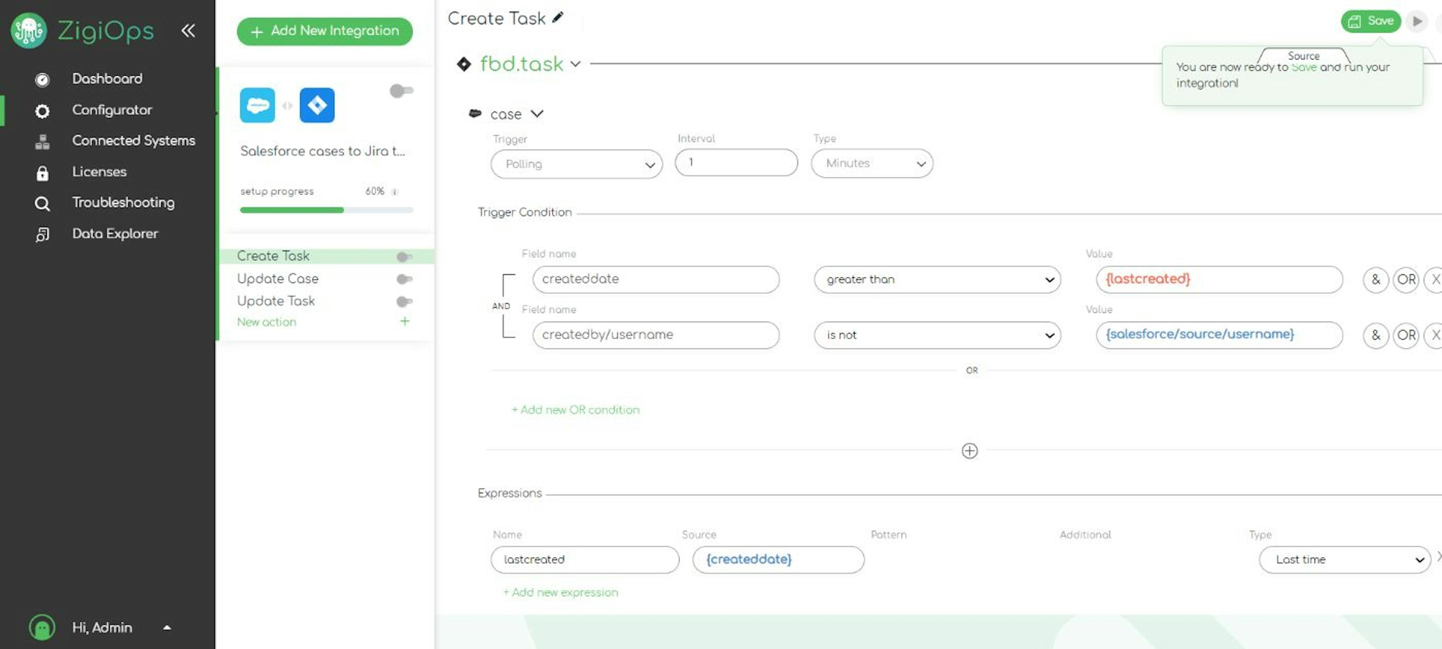Image resolution: width=1442 pixels, height=649 pixels.
Task: Click the Add New Integration button
Action: pos(326,31)
